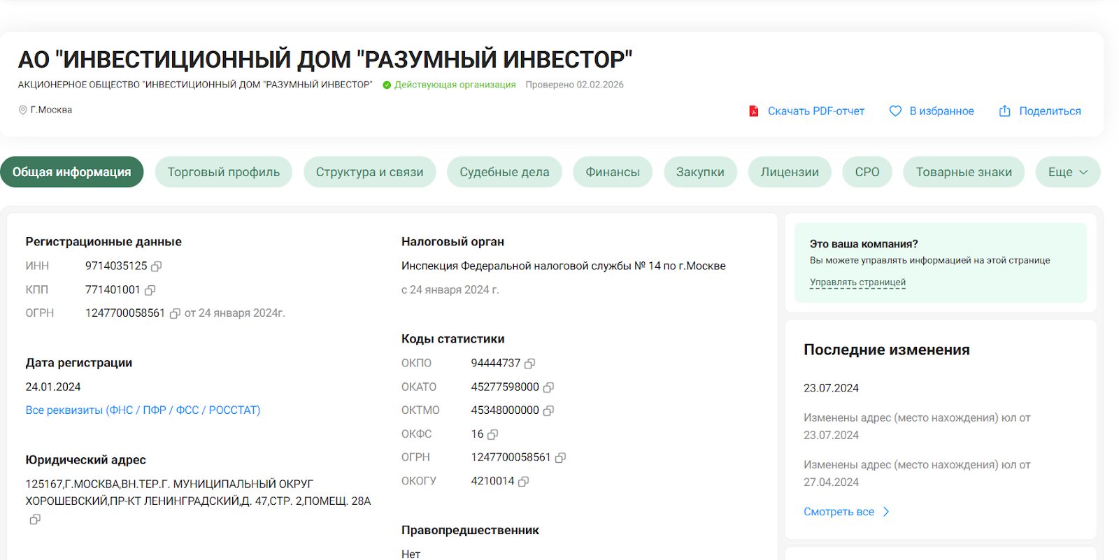Add company to favorites with heart
The image size is (1119, 560).
coord(931,111)
